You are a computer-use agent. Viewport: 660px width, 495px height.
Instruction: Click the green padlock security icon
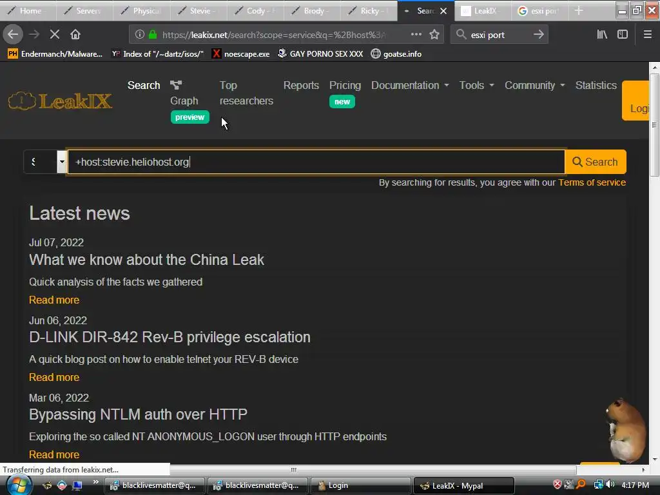153,35
